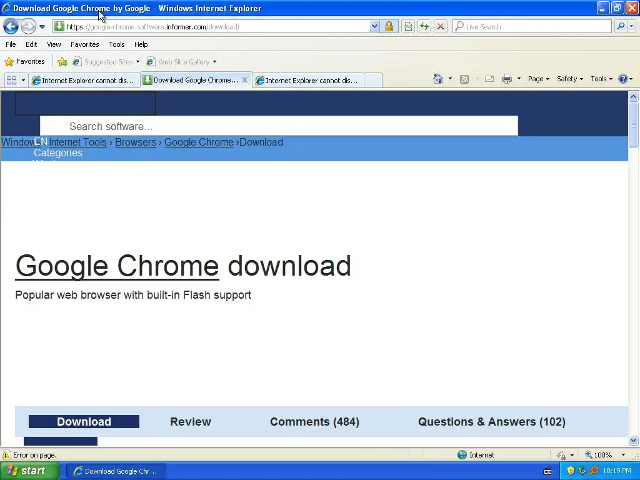The height and width of the screenshot is (480, 640).
Task: Click the Back navigation arrow
Action: (x=11, y=26)
